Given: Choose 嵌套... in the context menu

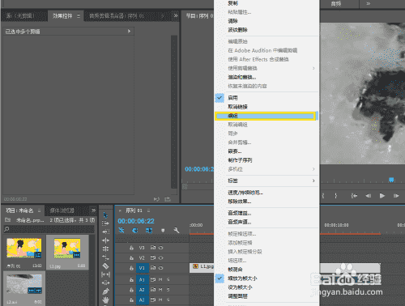Looking at the screenshot, I should (x=266, y=151).
